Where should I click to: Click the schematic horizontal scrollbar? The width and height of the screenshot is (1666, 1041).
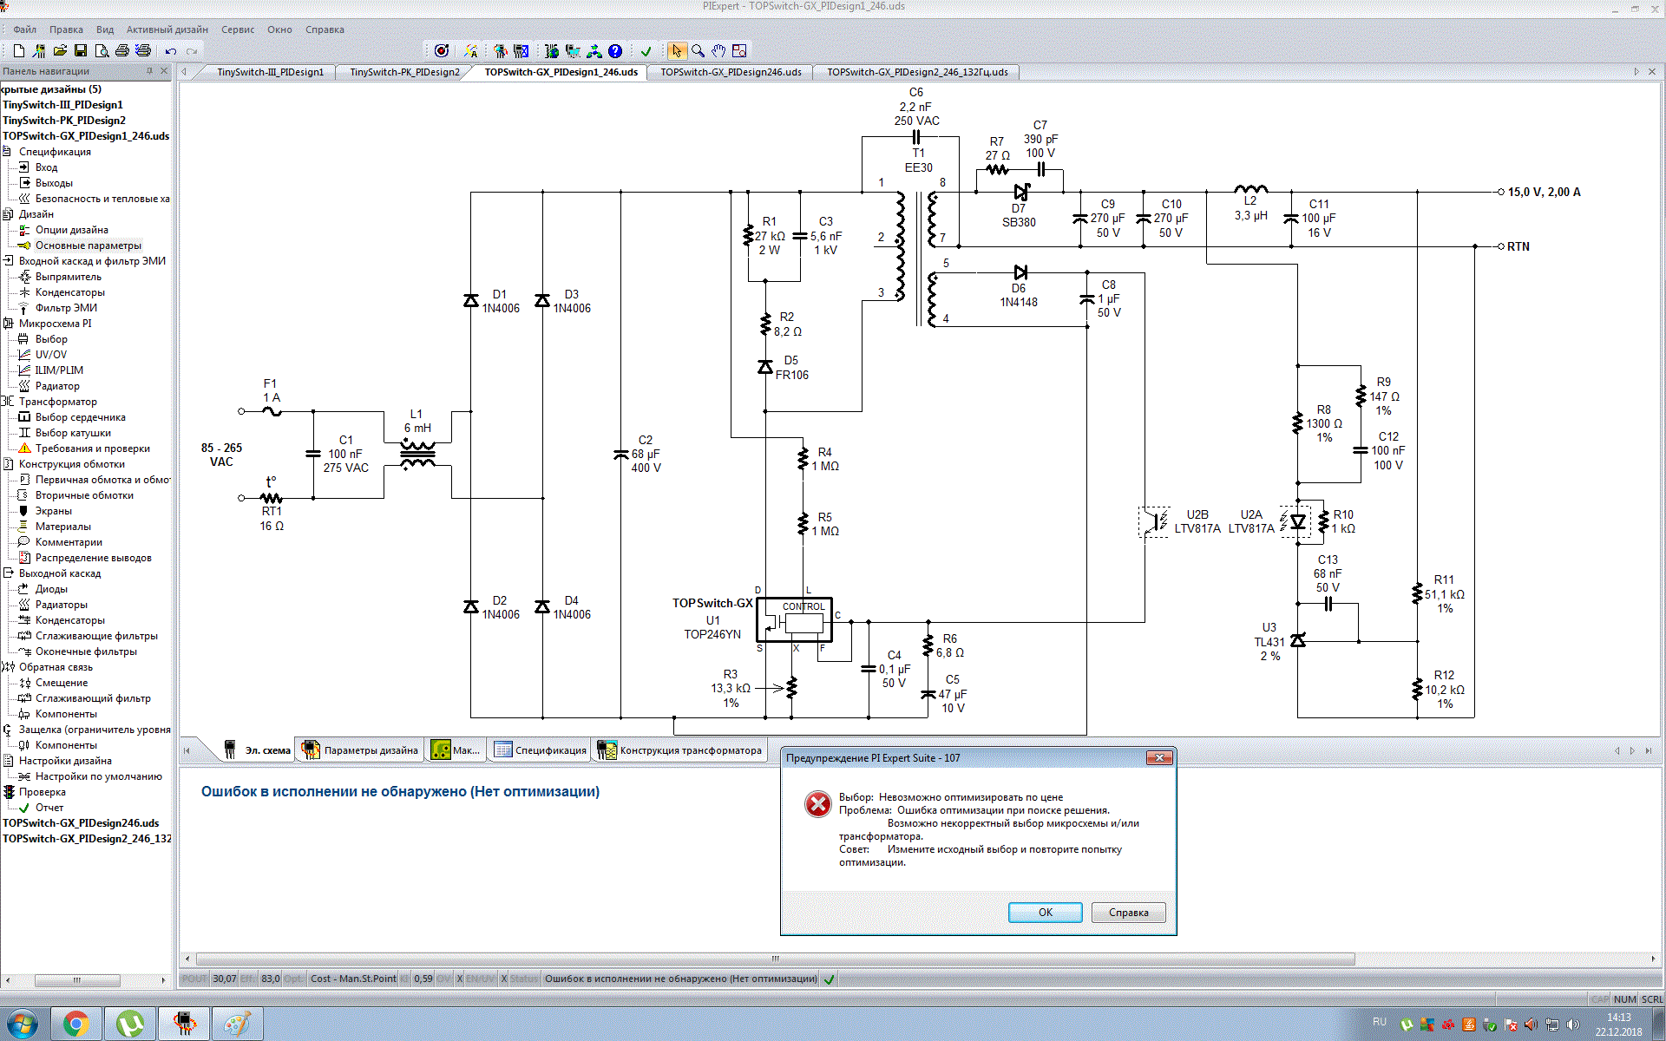click(776, 959)
